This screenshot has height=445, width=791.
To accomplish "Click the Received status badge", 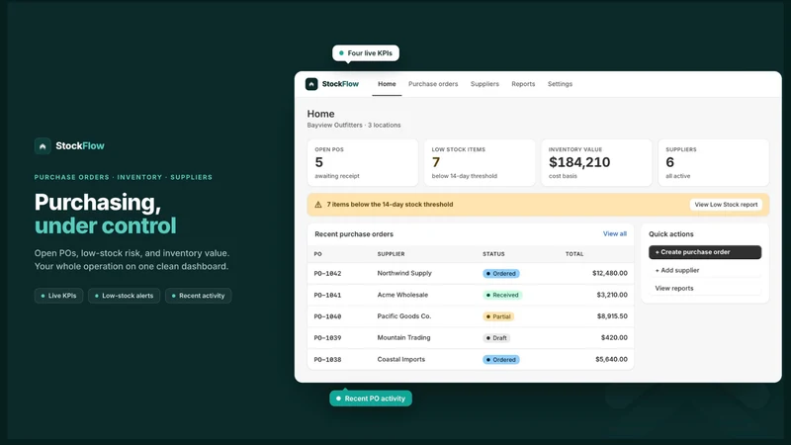I will pos(502,295).
